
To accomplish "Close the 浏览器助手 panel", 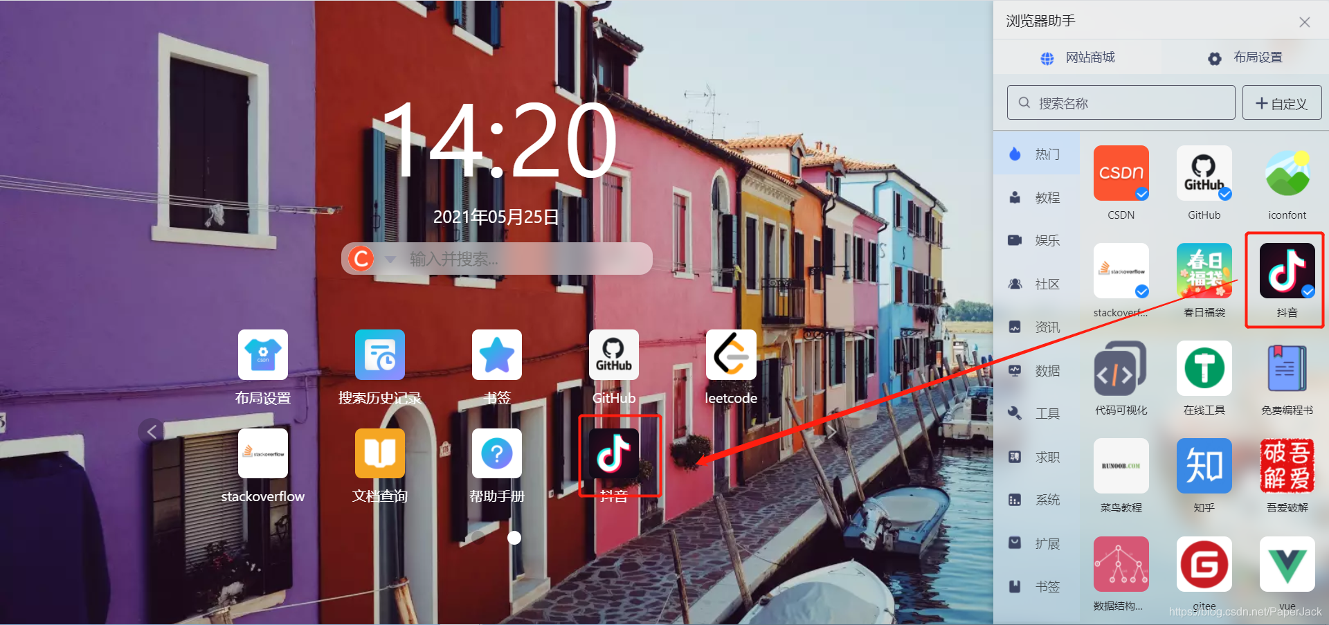I will tap(1305, 22).
